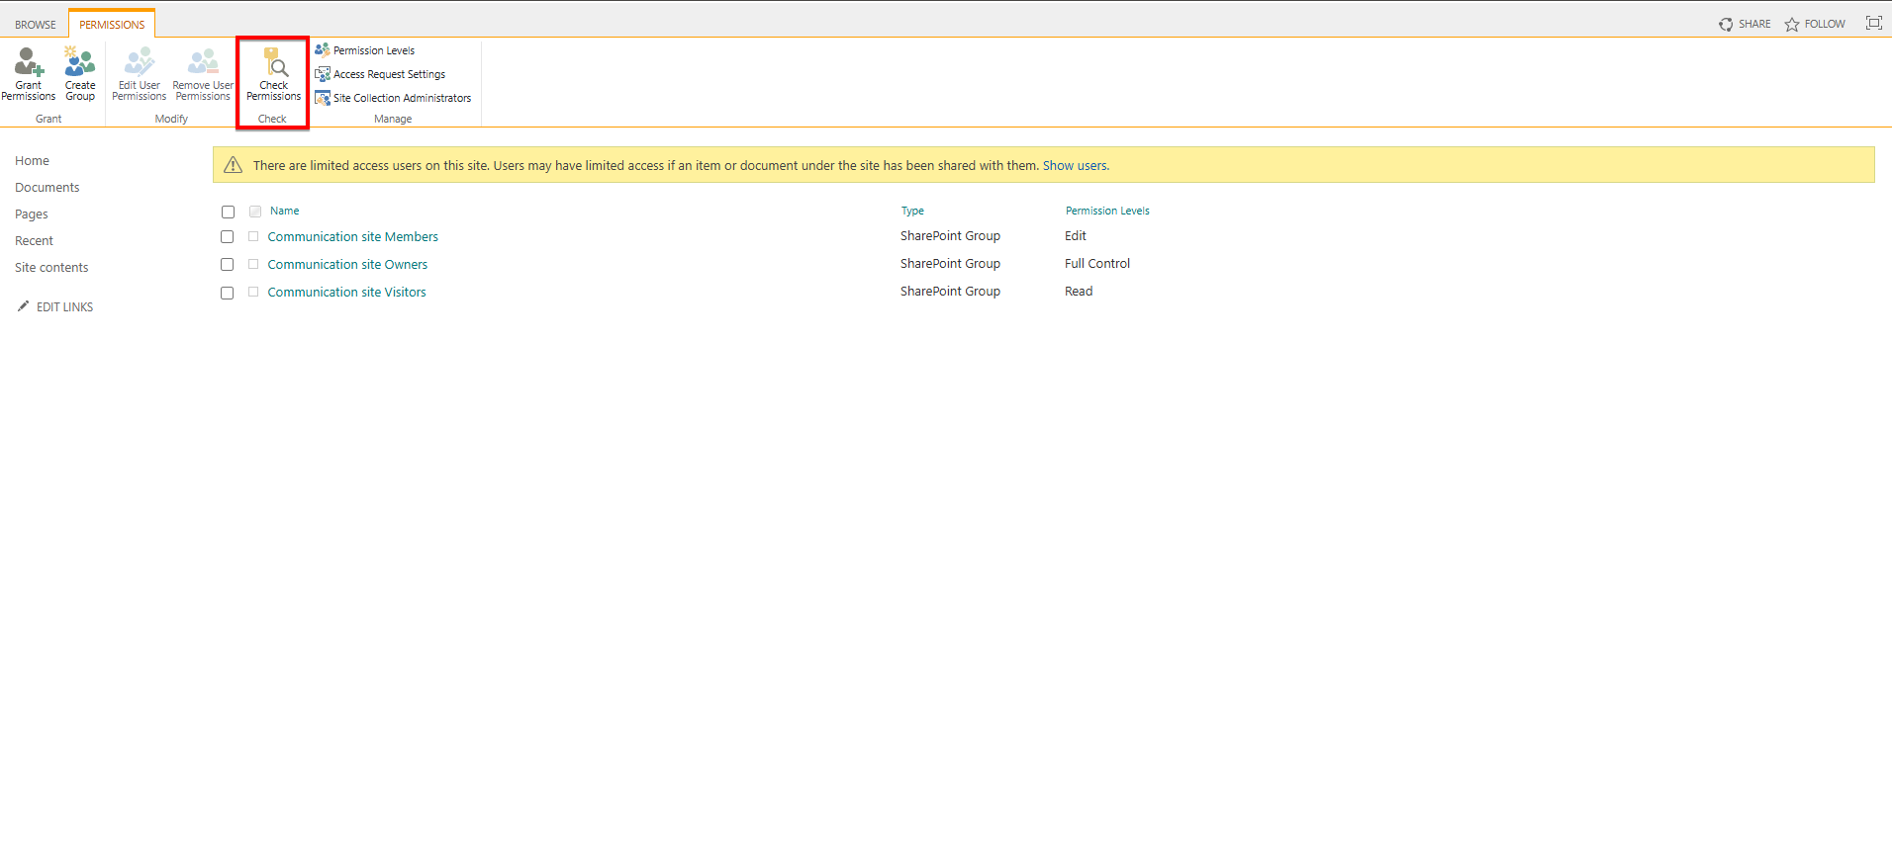Click SharePoint Group type in the Members row

pos(950,236)
